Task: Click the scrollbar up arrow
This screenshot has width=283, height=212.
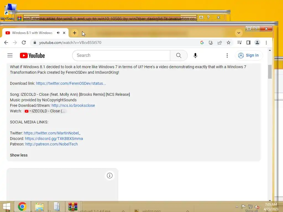Action: (270, 51)
